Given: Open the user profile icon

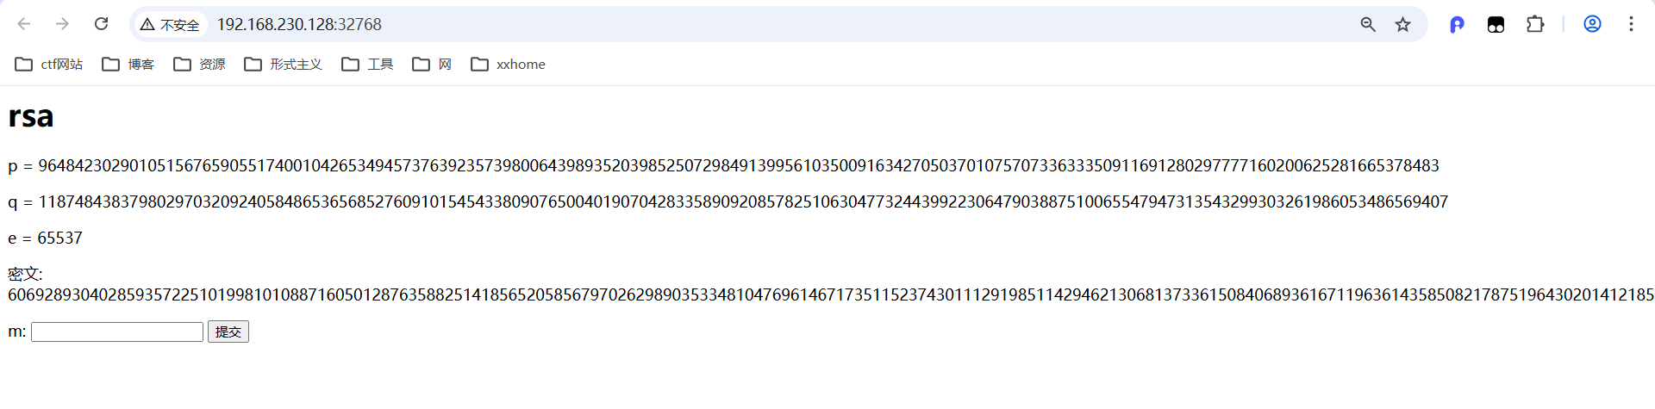Looking at the screenshot, I should 1592,24.
